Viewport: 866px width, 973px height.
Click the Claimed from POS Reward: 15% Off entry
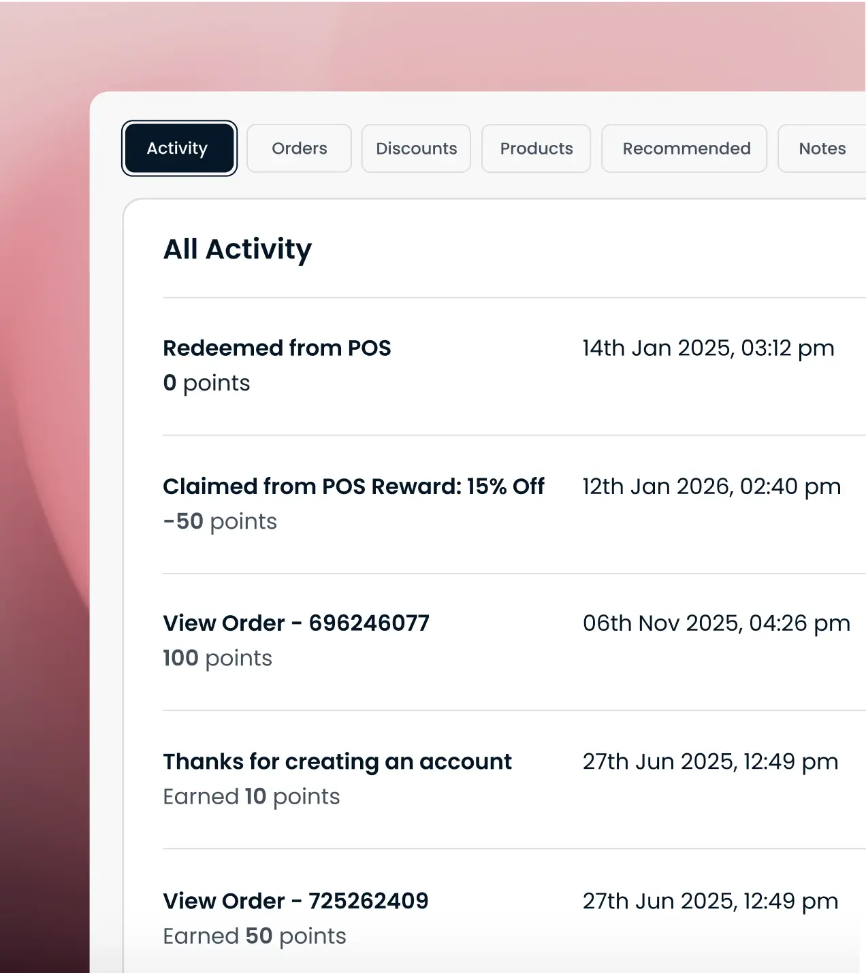[x=353, y=486]
